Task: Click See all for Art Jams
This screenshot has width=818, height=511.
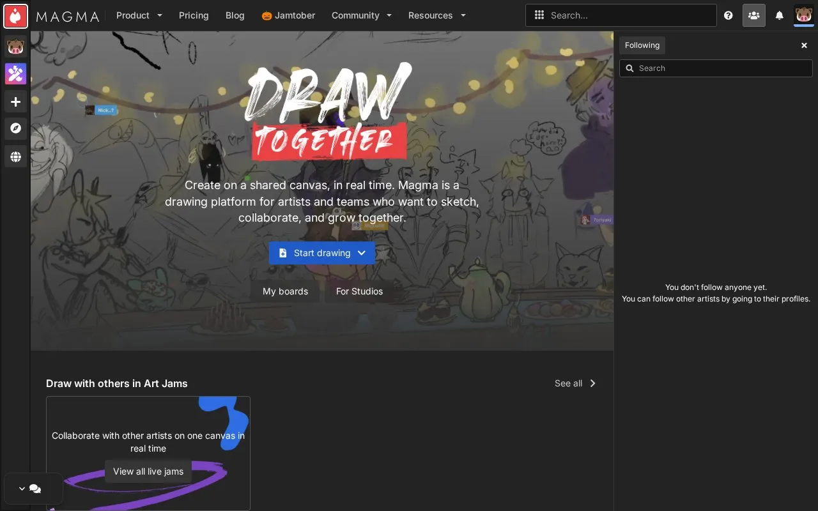Action: [x=575, y=383]
